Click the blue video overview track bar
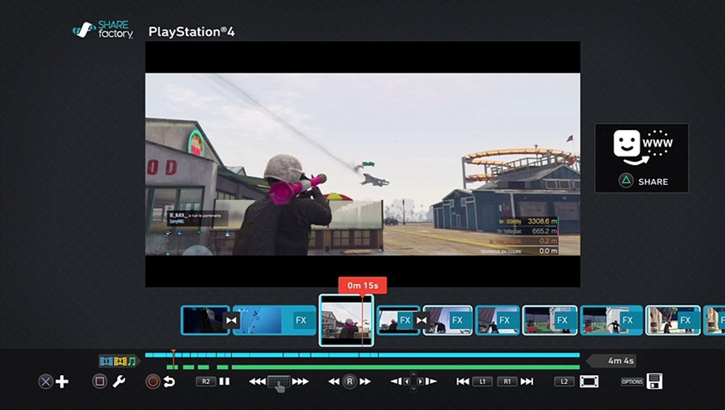This screenshot has height=410, width=725. point(362,355)
